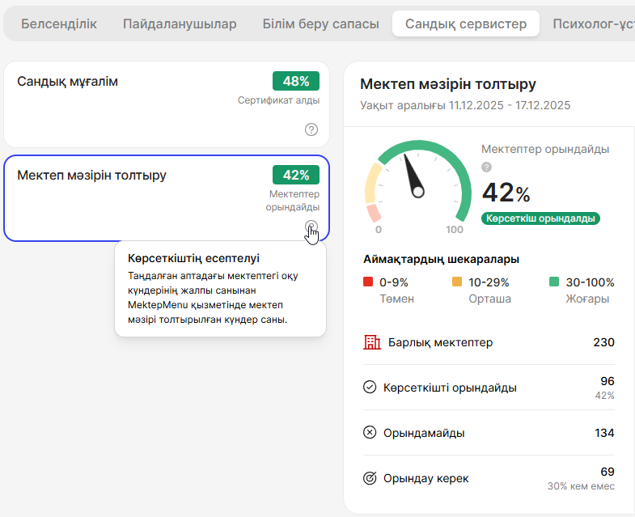Open the Белсенділік tab

tap(58, 24)
